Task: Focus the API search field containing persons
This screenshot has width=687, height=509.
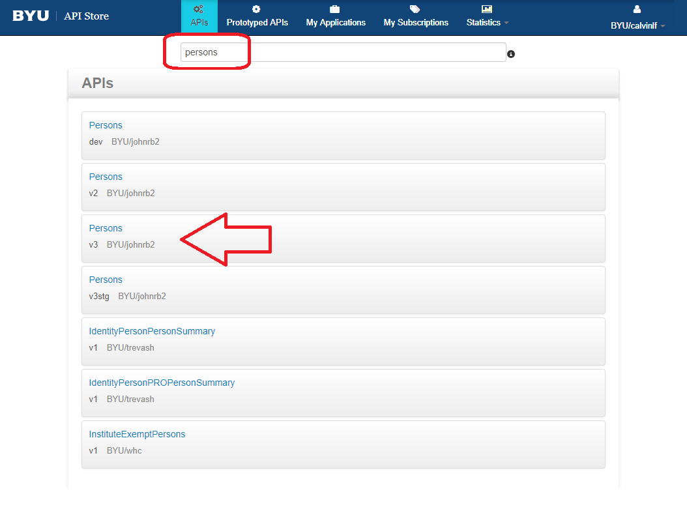Action: coord(343,52)
